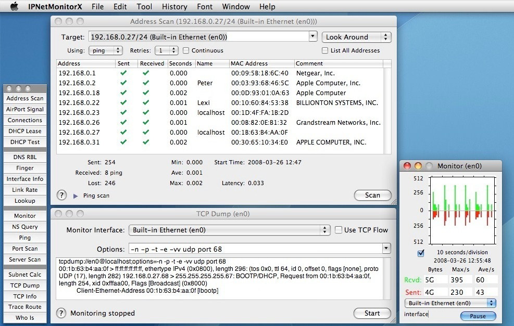Sort by the MAC Address column header
This screenshot has height=326, width=514.
(261, 63)
